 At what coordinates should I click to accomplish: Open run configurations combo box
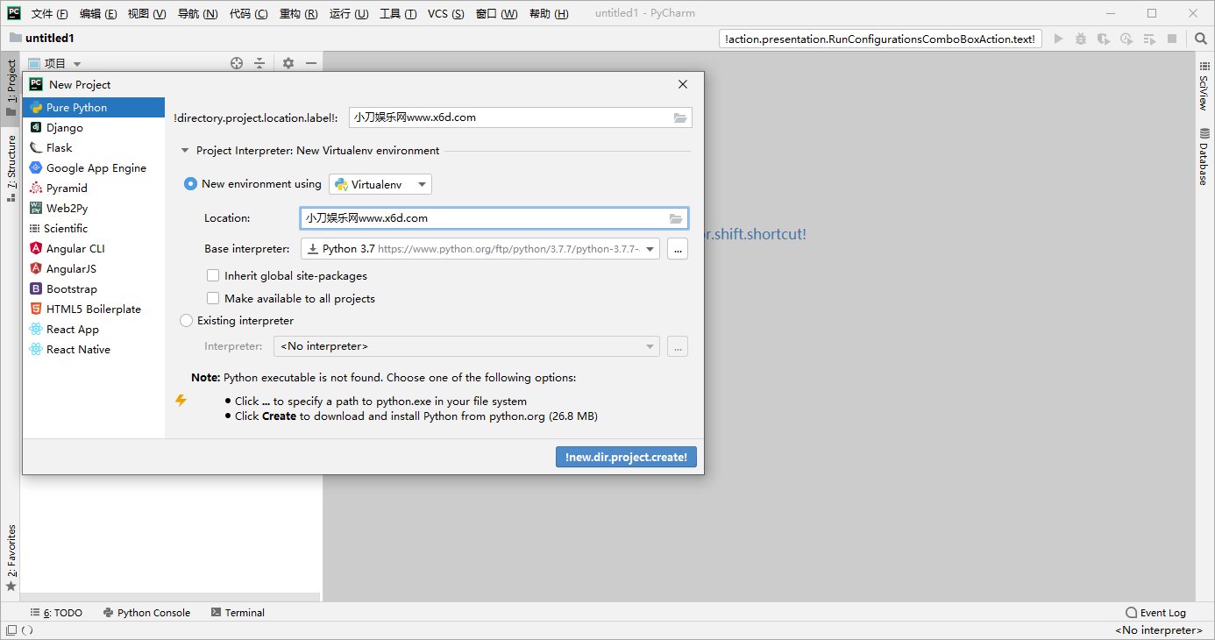(880, 39)
